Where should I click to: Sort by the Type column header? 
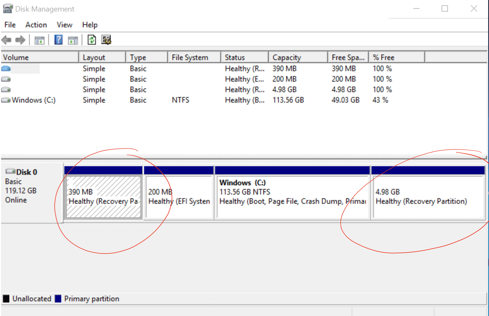(x=147, y=57)
